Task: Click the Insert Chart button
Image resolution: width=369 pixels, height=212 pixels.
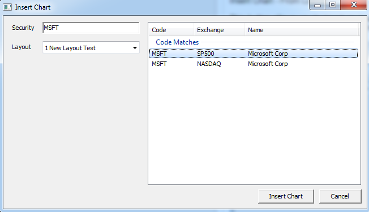Action: 286,196
